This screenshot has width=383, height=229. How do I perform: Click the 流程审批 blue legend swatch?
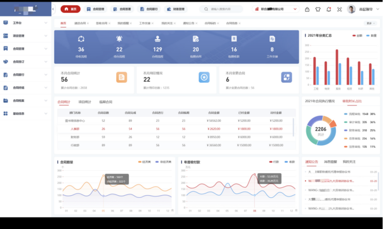(x=346, y=114)
